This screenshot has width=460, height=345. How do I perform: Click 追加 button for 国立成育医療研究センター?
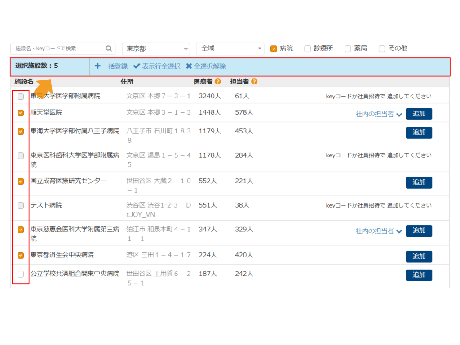419,182
